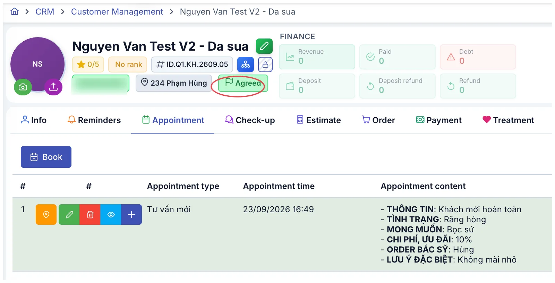Click the Appointment content column header
The width and height of the screenshot is (555, 283).
(423, 186)
